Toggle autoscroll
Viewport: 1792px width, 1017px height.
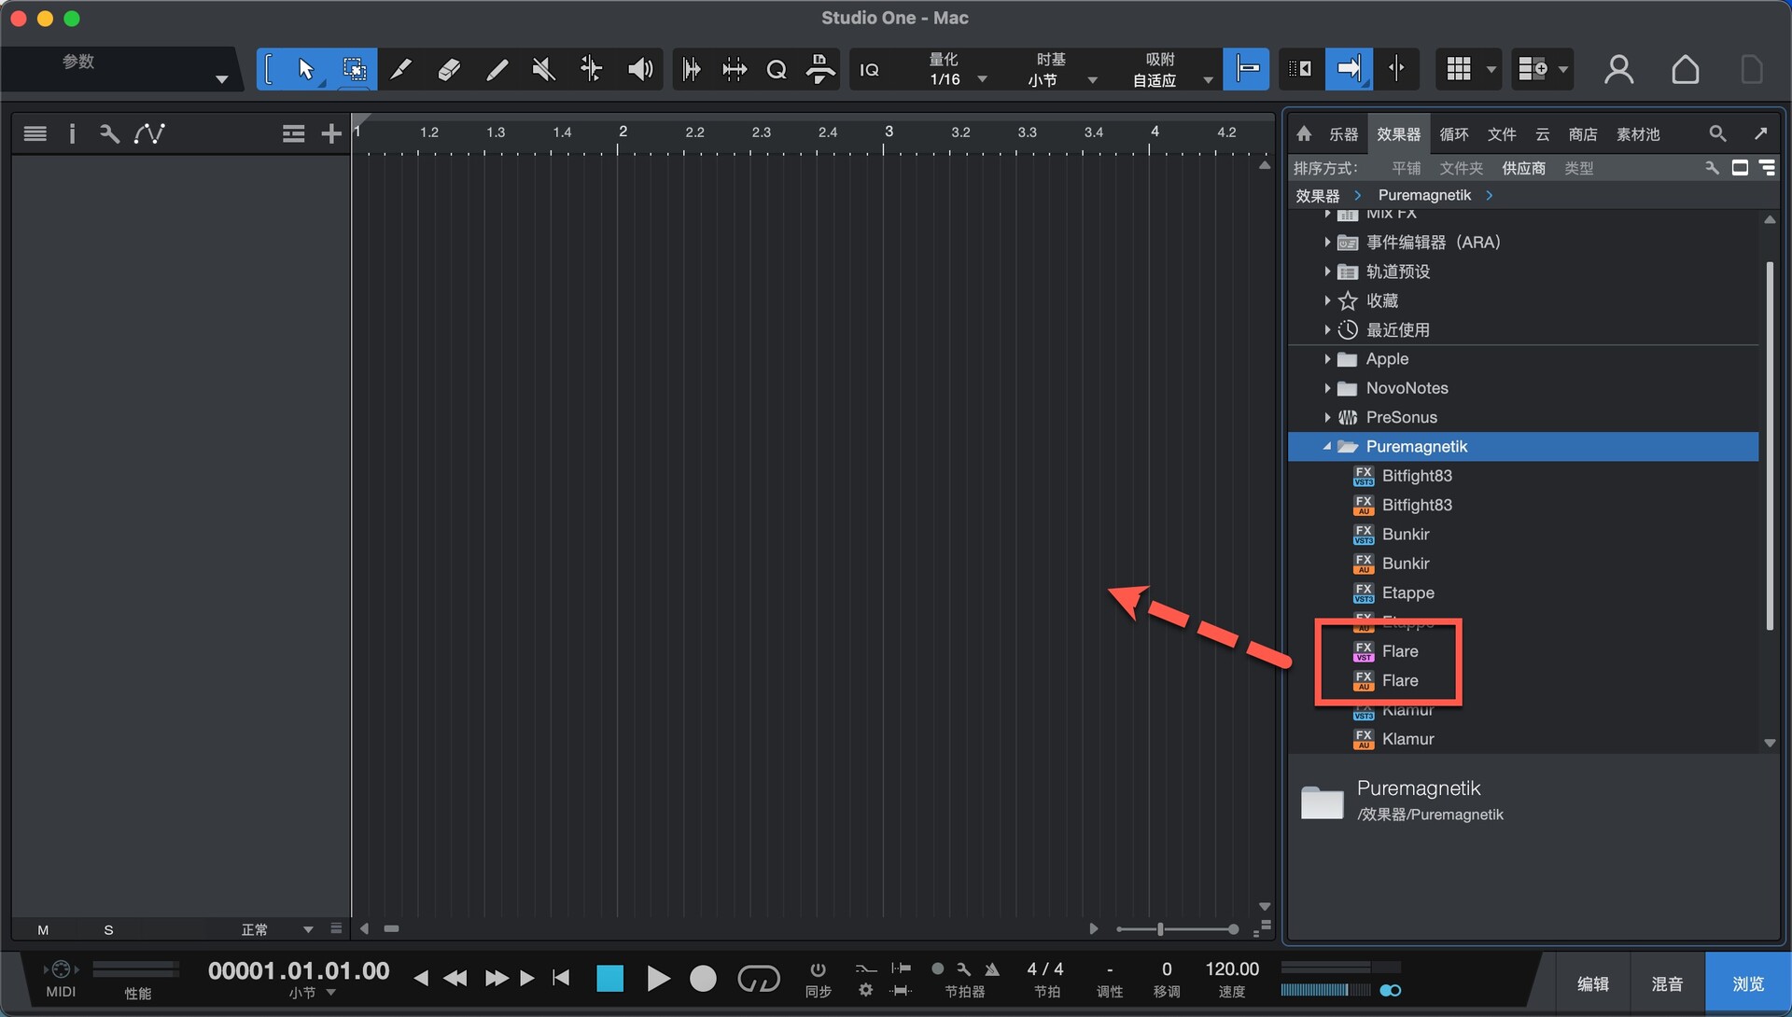(1349, 69)
